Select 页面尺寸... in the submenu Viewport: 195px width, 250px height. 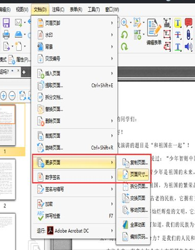pos(133,174)
